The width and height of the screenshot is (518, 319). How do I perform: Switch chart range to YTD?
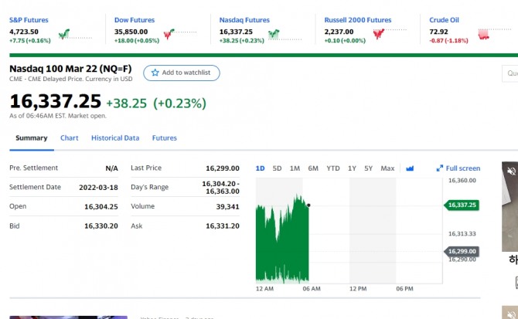tap(332, 168)
